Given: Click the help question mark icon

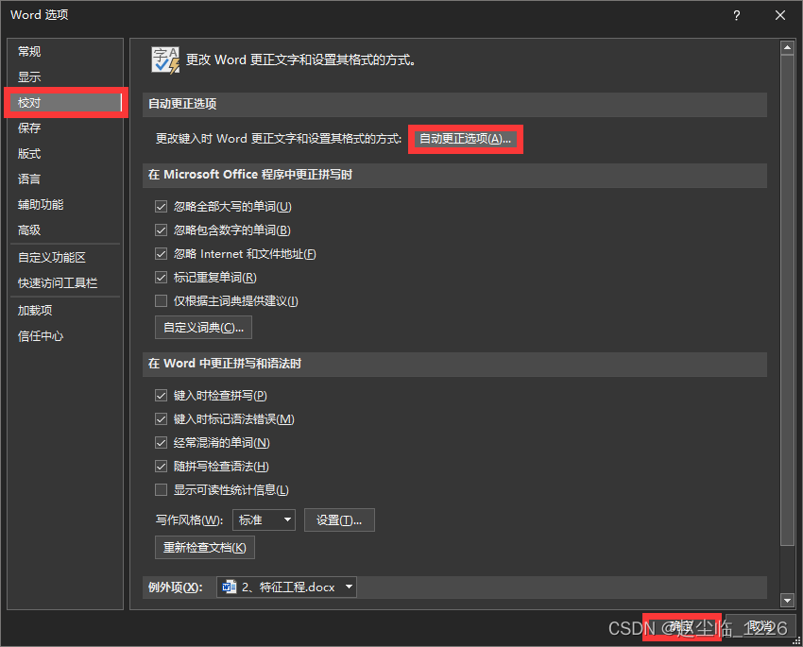Looking at the screenshot, I should (737, 15).
